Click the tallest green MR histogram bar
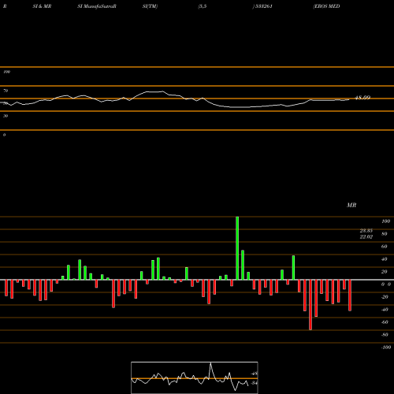Viewport: 394px width, 394px height. [x=237, y=248]
